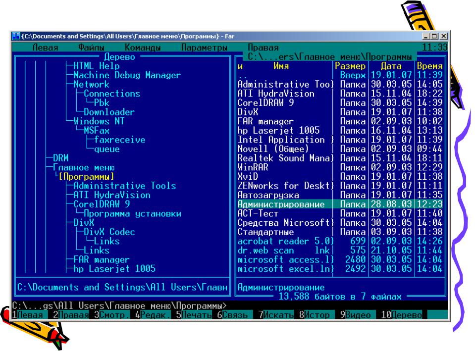
Task: Select the queue folder in the tree
Action: coord(106,149)
